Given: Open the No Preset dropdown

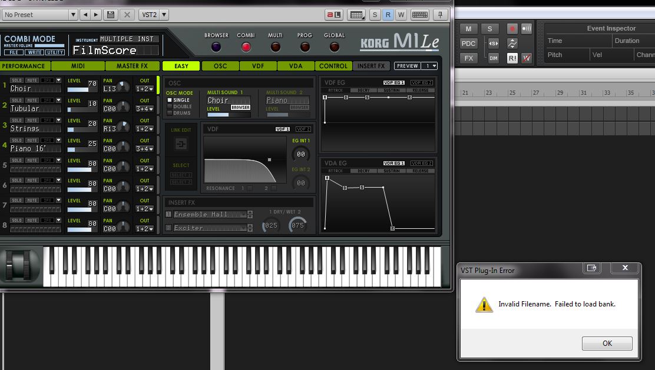Looking at the screenshot, I should pos(74,15).
